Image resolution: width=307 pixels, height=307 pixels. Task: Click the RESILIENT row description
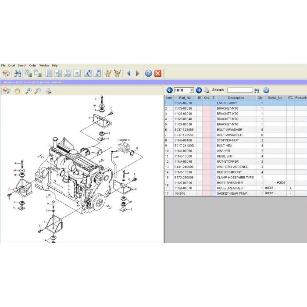coord(225,156)
